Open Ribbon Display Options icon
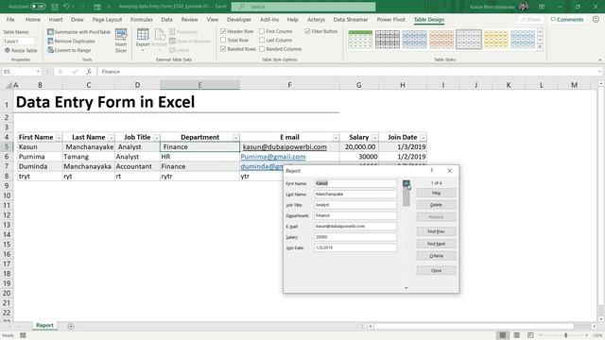Viewport: 605px width, 340px height. pyautogui.click(x=542, y=7)
